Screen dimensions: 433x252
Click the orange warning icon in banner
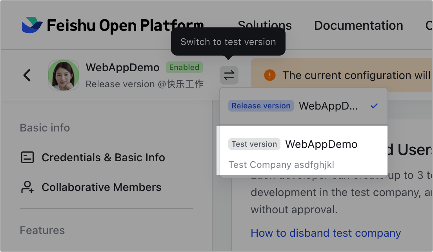pos(270,75)
